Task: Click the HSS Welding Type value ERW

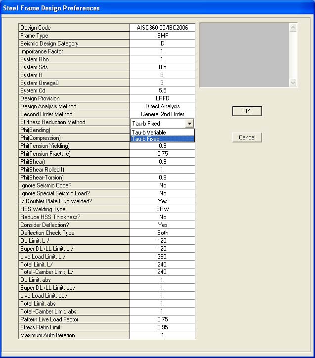Action: click(x=162, y=209)
